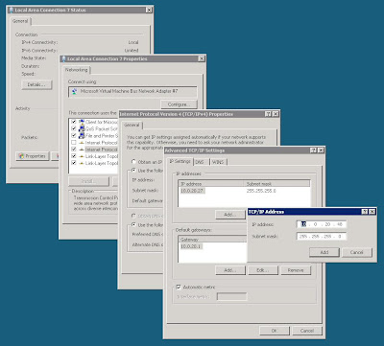This screenshot has width=384, height=346.
Task: Select General tab in IPv4 Properties dialog
Action: 132,126
